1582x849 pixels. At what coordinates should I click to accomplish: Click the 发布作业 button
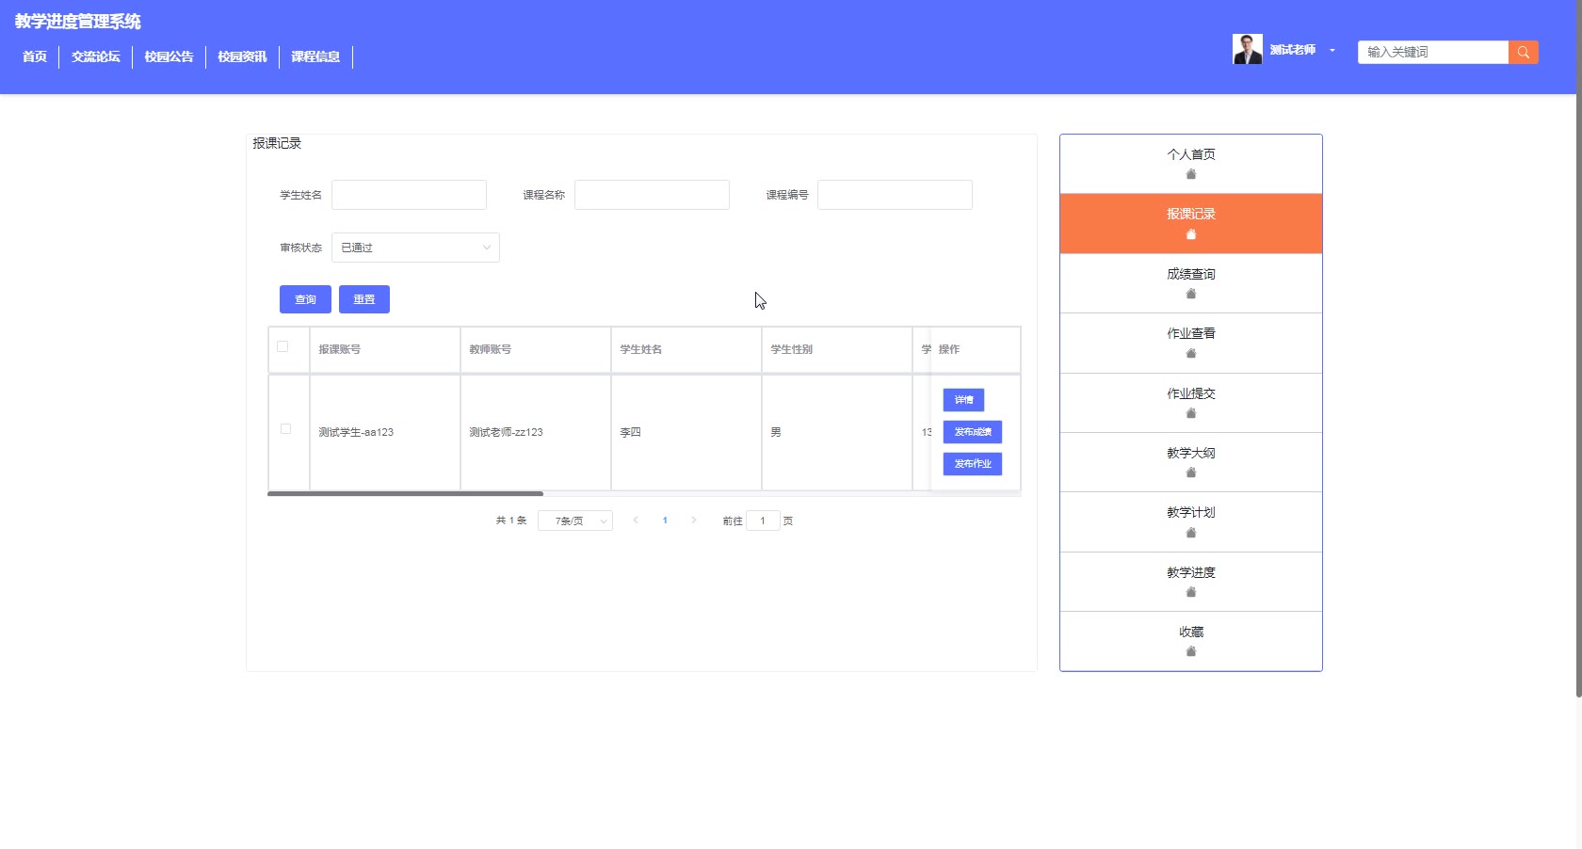coord(973,464)
